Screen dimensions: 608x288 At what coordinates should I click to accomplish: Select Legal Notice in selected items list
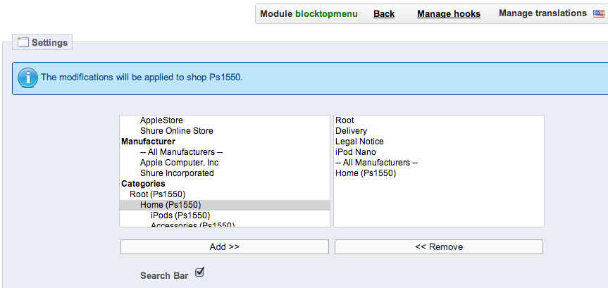[359, 142]
